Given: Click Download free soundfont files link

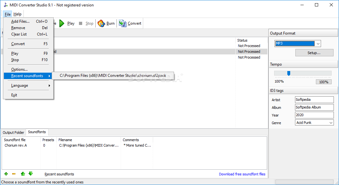Looking at the screenshot, I should coord(242,174).
